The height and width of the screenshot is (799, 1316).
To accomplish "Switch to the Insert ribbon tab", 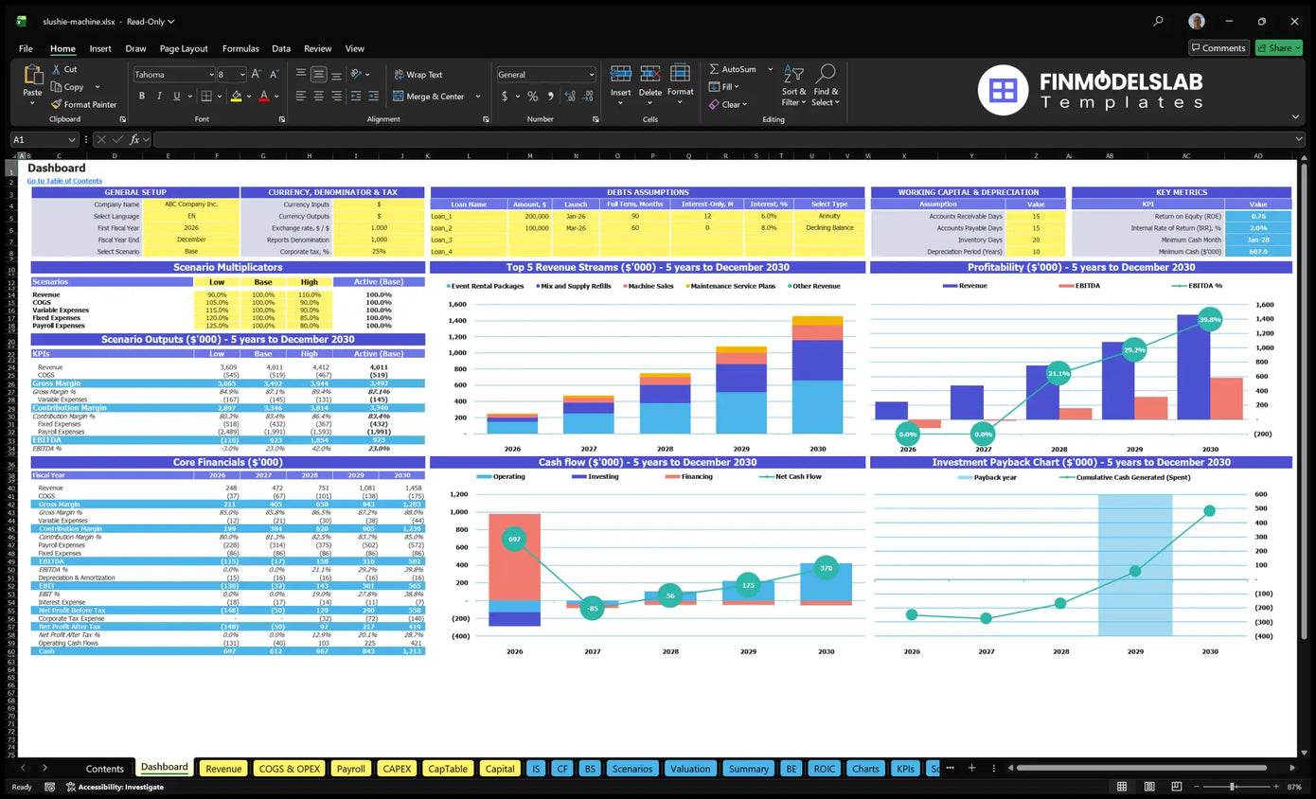I will pos(100,48).
